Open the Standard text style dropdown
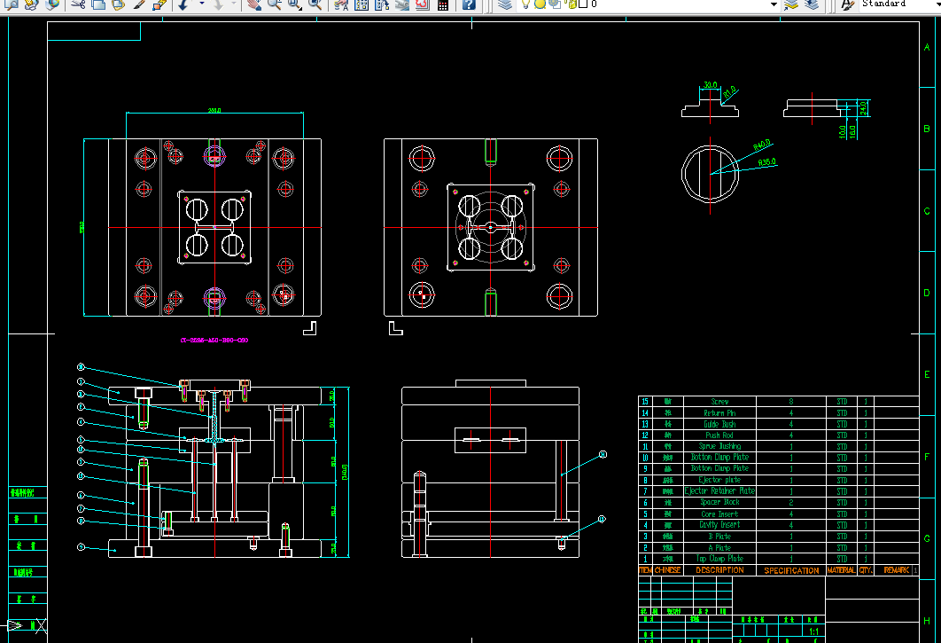The height and width of the screenshot is (643, 941). pos(898,4)
